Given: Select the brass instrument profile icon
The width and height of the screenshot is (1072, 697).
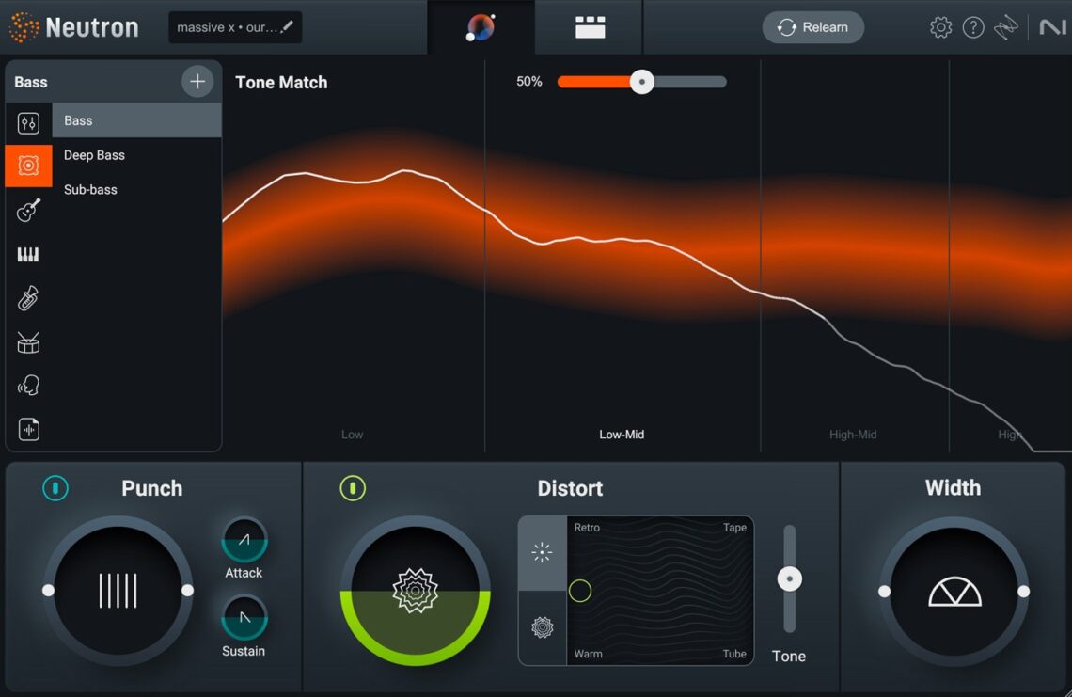Looking at the screenshot, I should [28, 298].
